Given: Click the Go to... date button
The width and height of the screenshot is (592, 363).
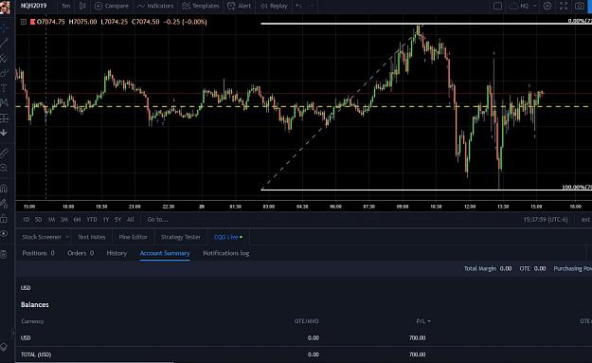Looking at the screenshot, I should pyautogui.click(x=158, y=220).
